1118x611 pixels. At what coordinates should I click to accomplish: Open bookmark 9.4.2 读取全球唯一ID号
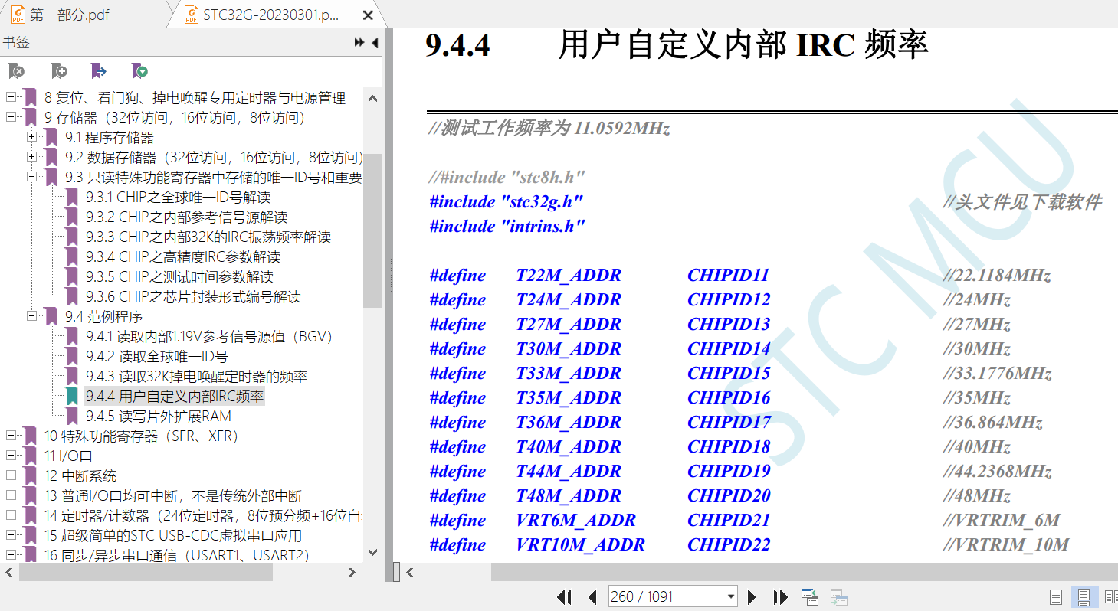(156, 357)
